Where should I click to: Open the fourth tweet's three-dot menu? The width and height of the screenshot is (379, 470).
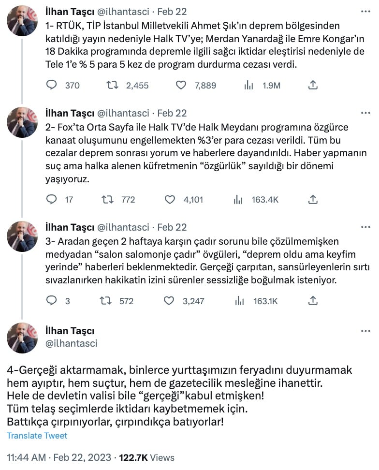click(365, 331)
